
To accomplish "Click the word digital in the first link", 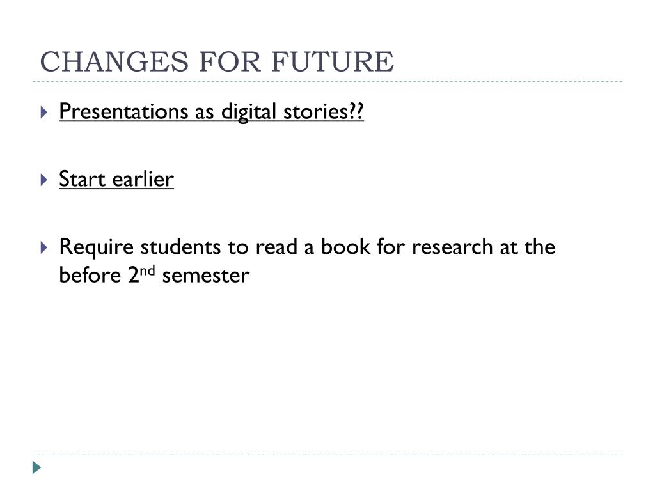I will coord(249,112).
